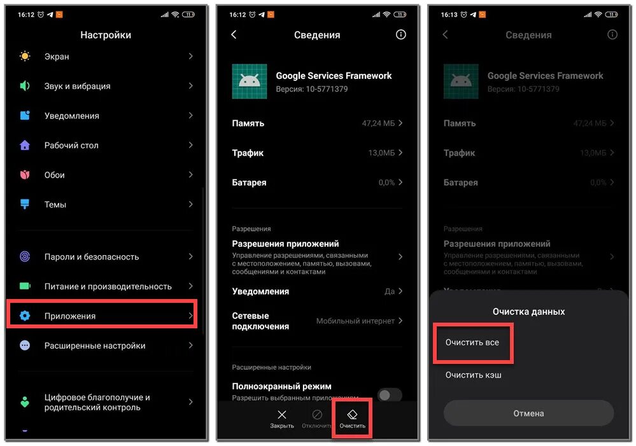Select Очистить кэш option
This screenshot has width=636, height=446.
tap(474, 375)
